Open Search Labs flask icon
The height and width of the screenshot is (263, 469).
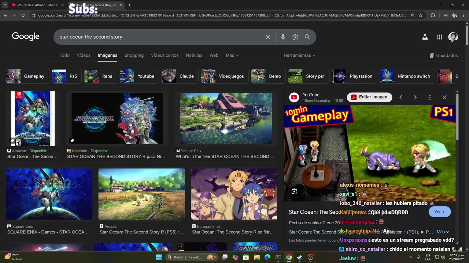point(425,37)
